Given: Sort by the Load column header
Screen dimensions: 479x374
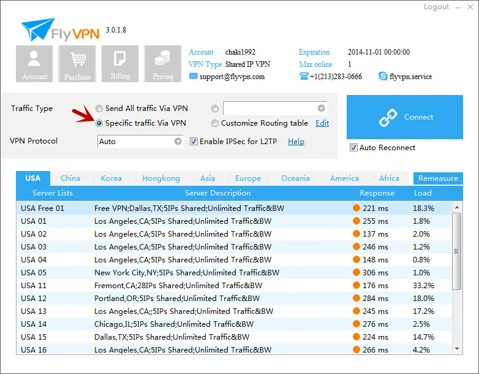Looking at the screenshot, I should click(x=423, y=193).
